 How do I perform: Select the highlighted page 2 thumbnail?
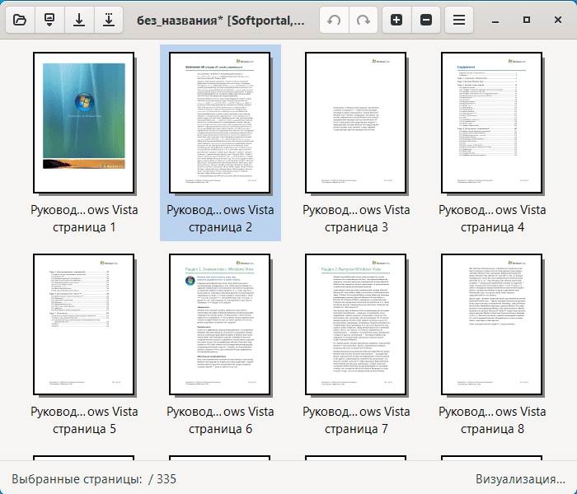pyautogui.click(x=220, y=123)
